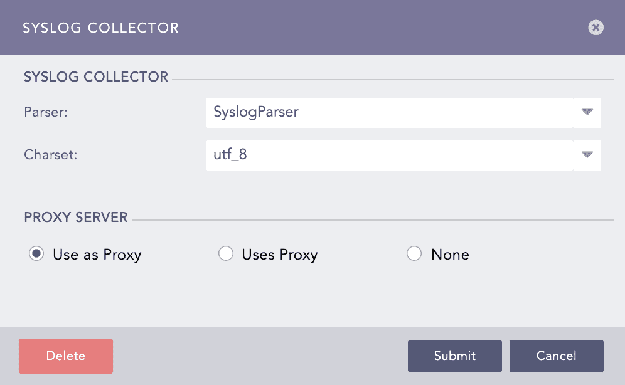Click the "Use as Proxy" label text
625x385 pixels.
coord(97,255)
